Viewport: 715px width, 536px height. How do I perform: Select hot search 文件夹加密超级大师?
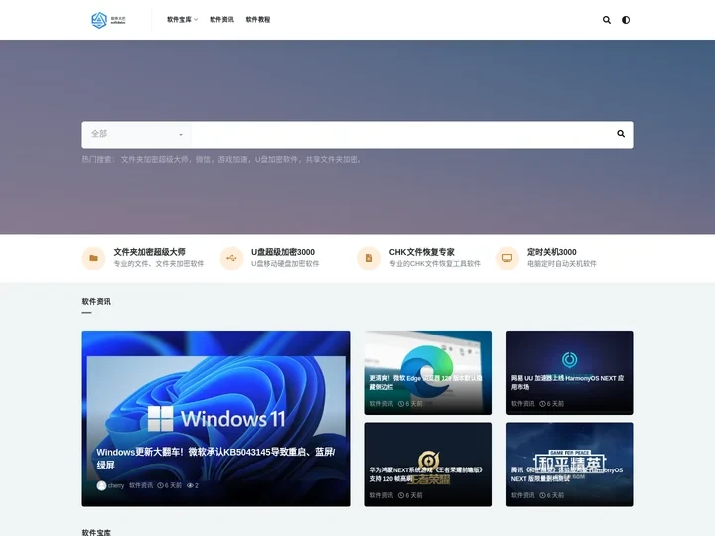point(154,160)
